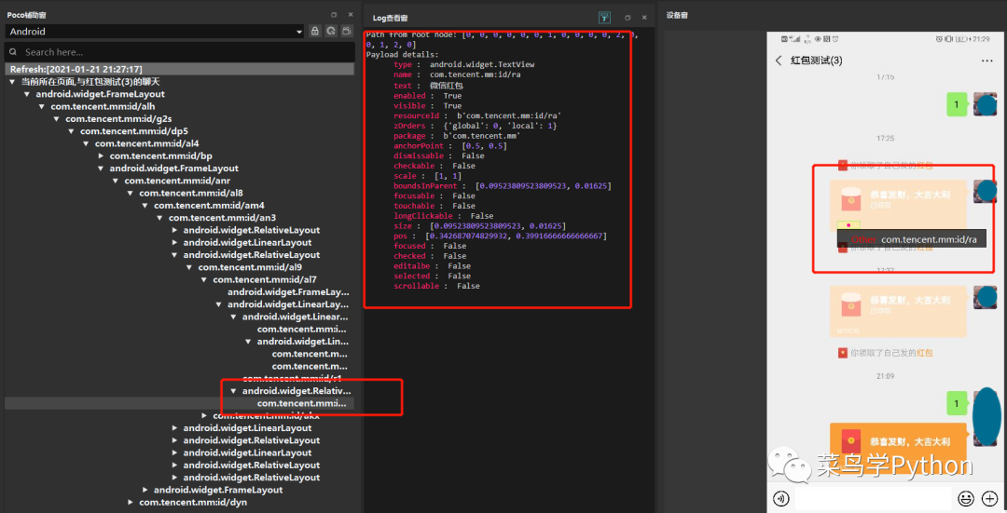
Task: Toggle the filter icon in the Log viewer header
Action: [604, 18]
